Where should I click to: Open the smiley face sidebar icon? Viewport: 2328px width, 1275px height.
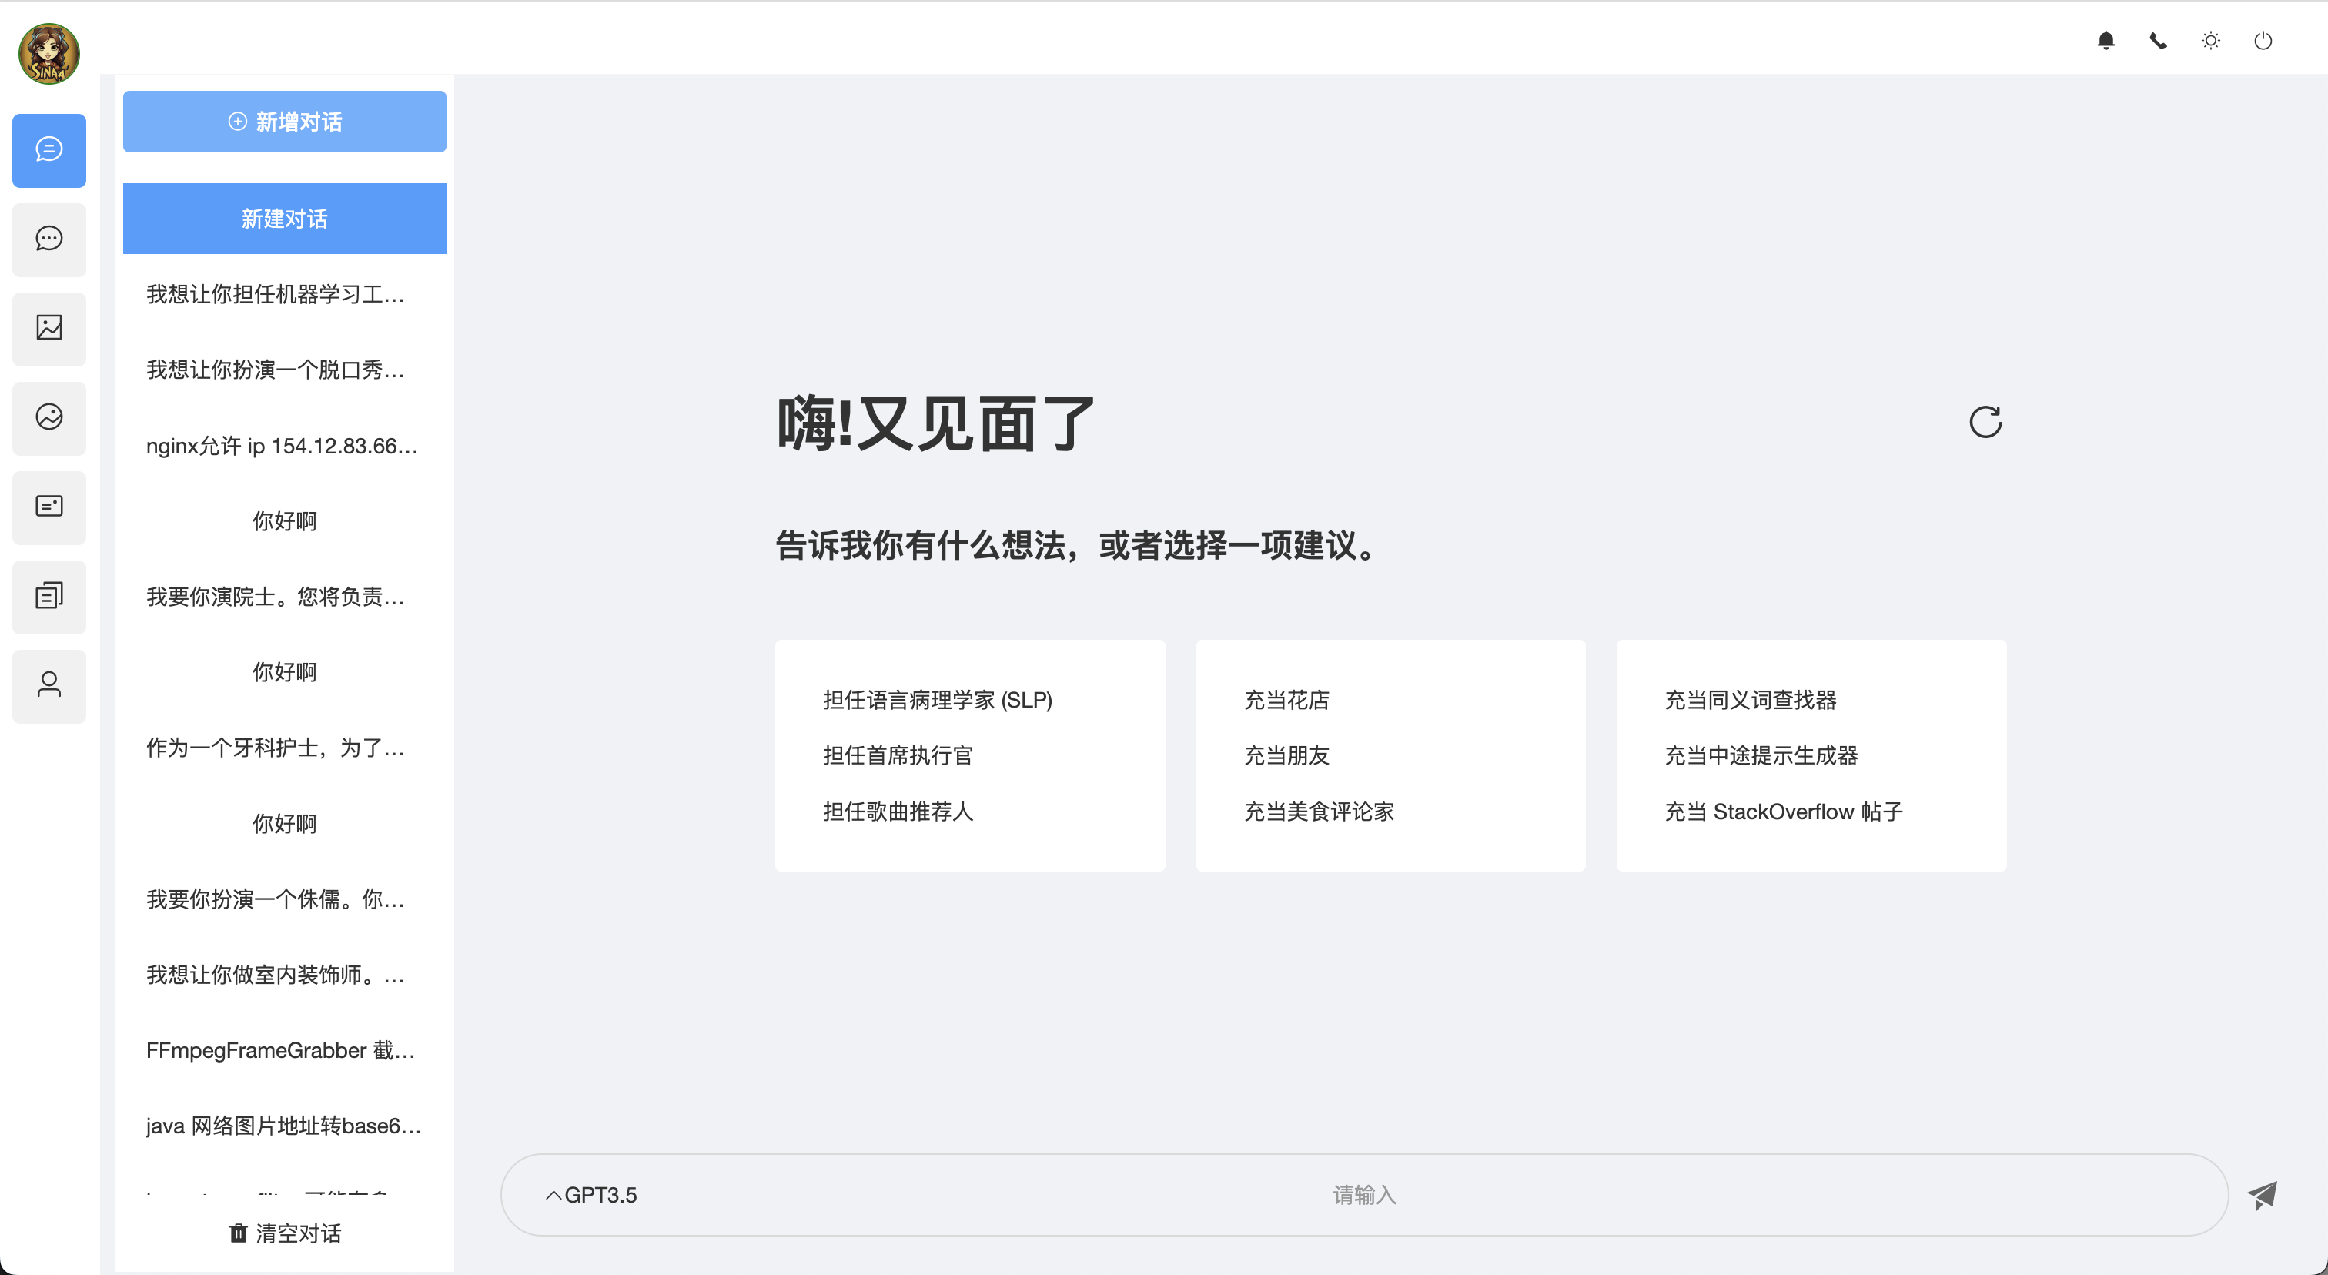pyautogui.click(x=48, y=417)
